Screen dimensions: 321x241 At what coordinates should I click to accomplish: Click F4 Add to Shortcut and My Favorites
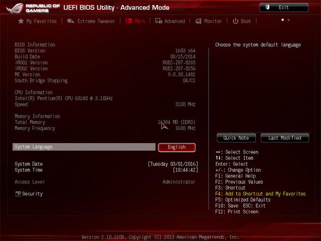point(260,194)
